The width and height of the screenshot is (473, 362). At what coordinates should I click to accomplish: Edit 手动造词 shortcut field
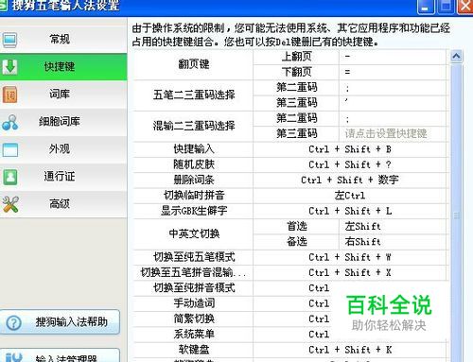coord(350,303)
